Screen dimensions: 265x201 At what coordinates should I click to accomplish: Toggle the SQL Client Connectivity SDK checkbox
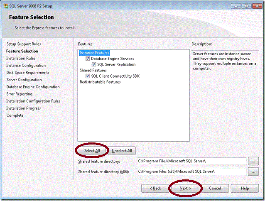[x=88, y=76]
